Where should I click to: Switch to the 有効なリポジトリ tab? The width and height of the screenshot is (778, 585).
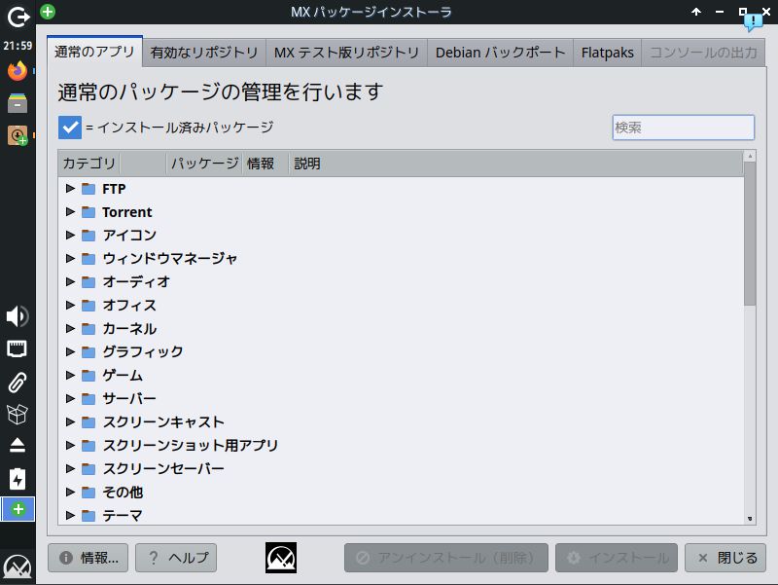tap(204, 53)
